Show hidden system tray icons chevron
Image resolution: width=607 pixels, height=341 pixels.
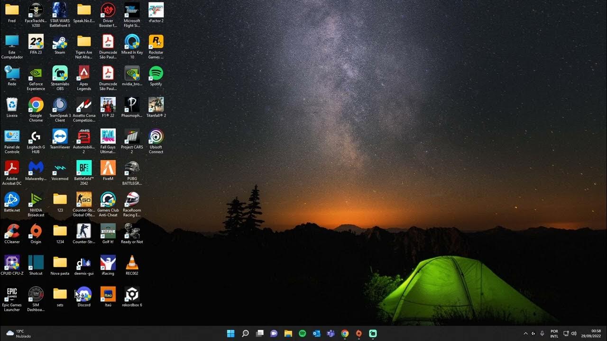pyautogui.click(x=525, y=333)
